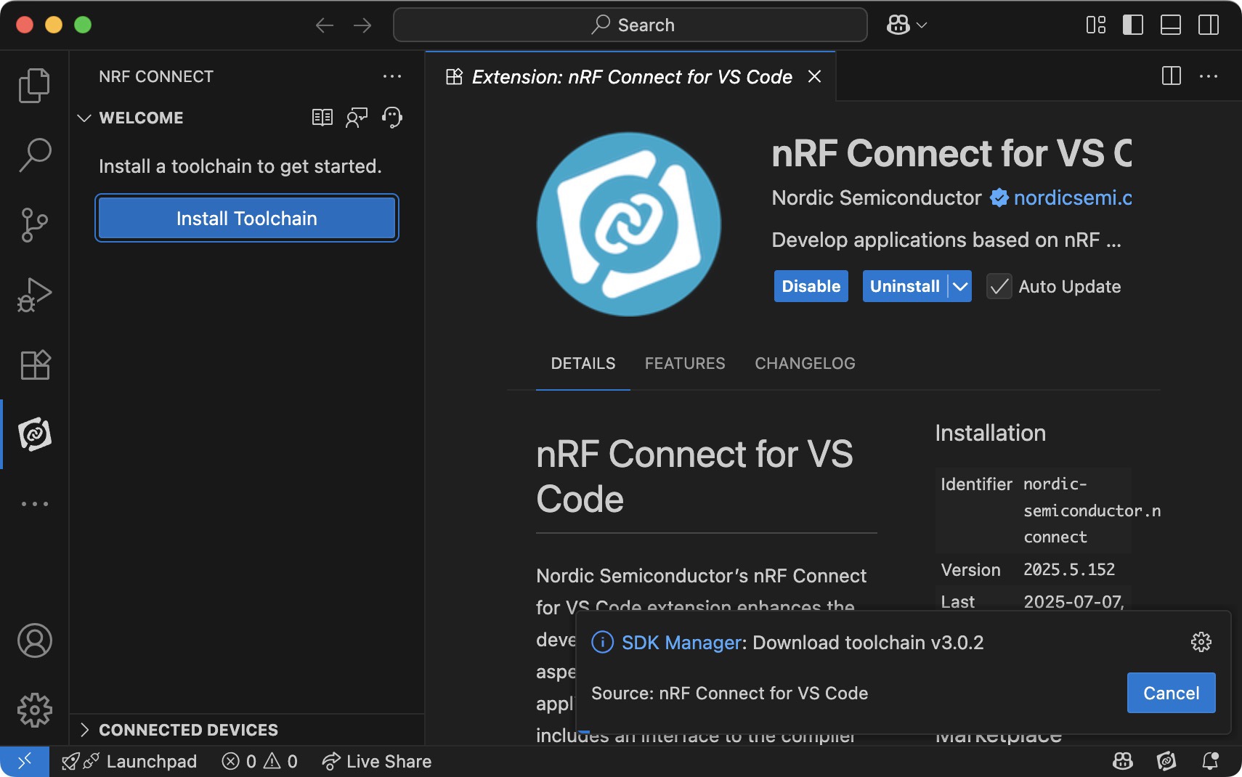The image size is (1242, 777).
Task: Open the Uninstall dropdown arrow
Action: tap(960, 287)
